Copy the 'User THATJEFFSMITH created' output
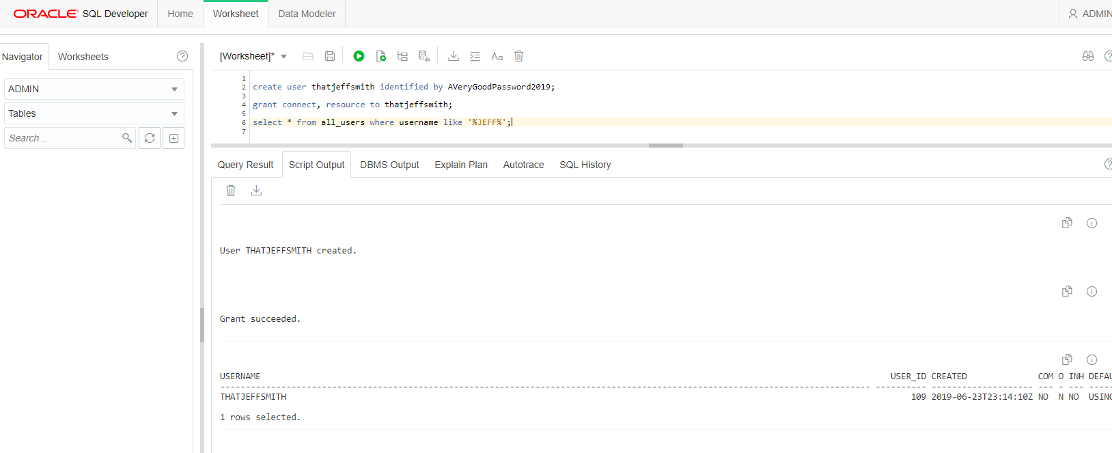The height and width of the screenshot is (453, 1112). [x=1067, y=223]
